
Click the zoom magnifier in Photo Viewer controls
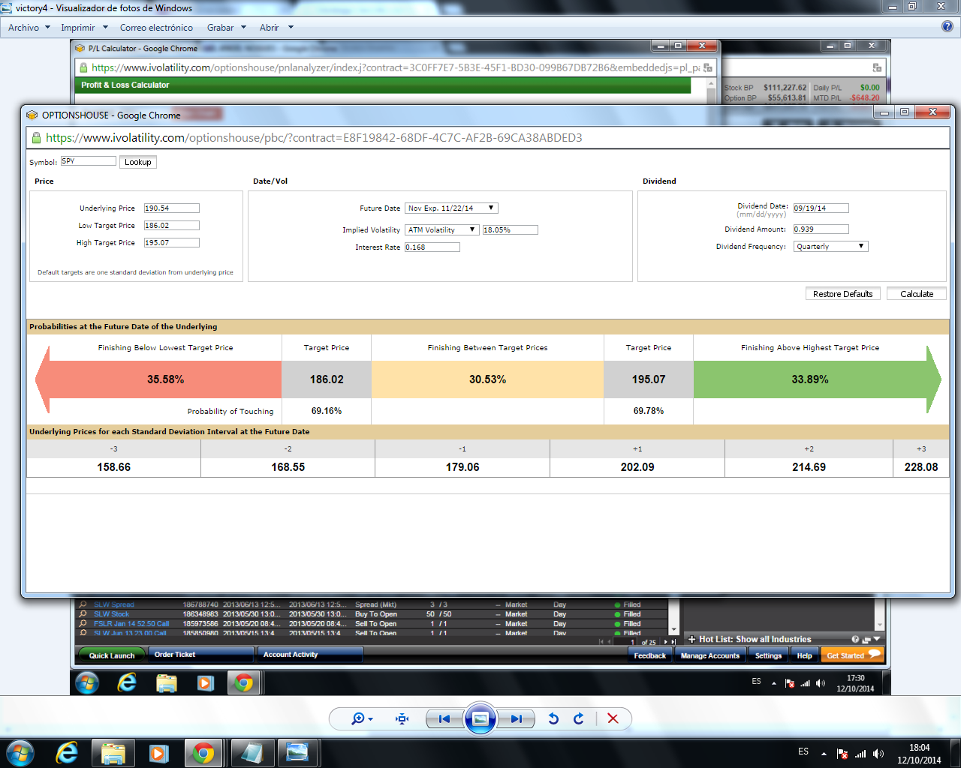358,718
